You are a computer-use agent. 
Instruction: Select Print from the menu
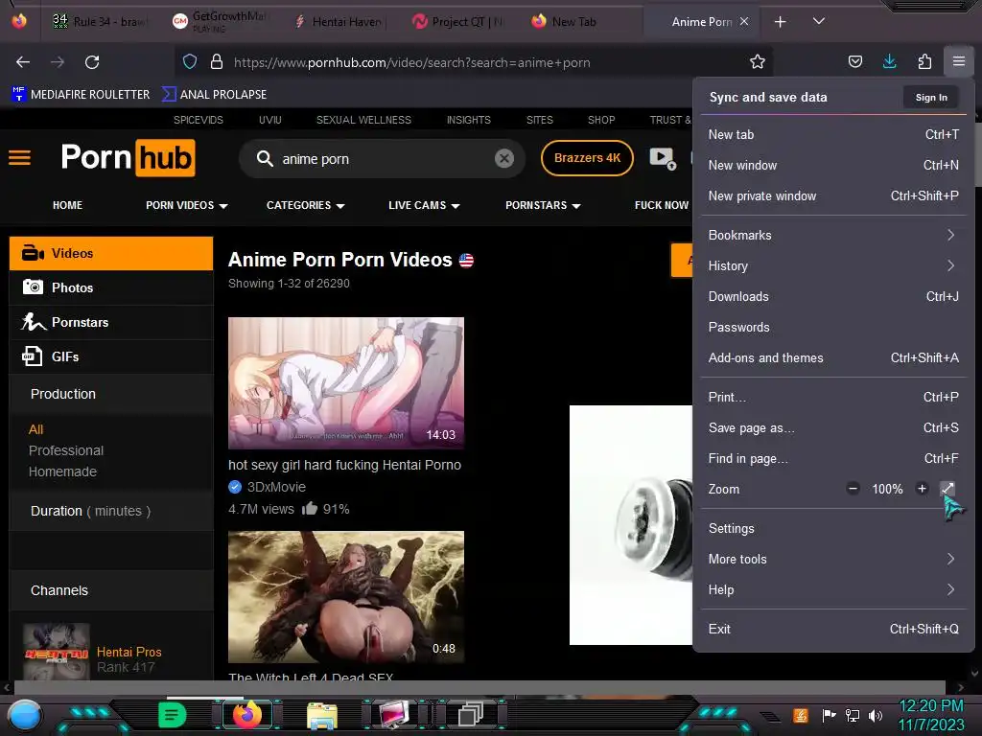coord(833,398)
